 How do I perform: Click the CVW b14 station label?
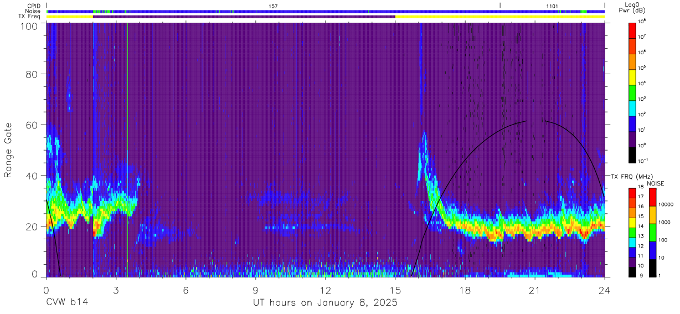point(66,302)
